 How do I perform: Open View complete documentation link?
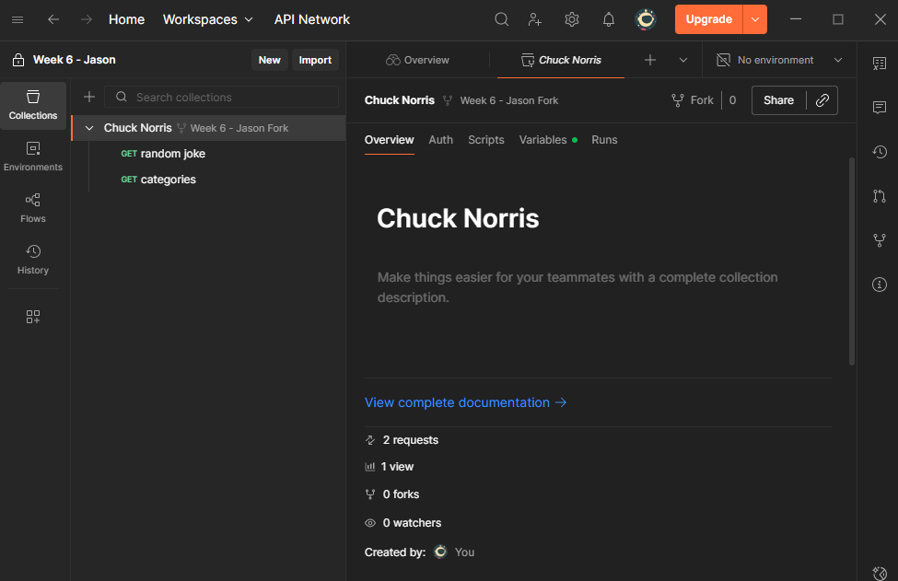[466, 402]
